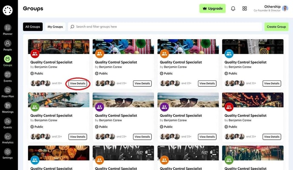Open the glowing paper lanterns cover image
This screenshot has height=170, width=293.
[x=59, y=153]
